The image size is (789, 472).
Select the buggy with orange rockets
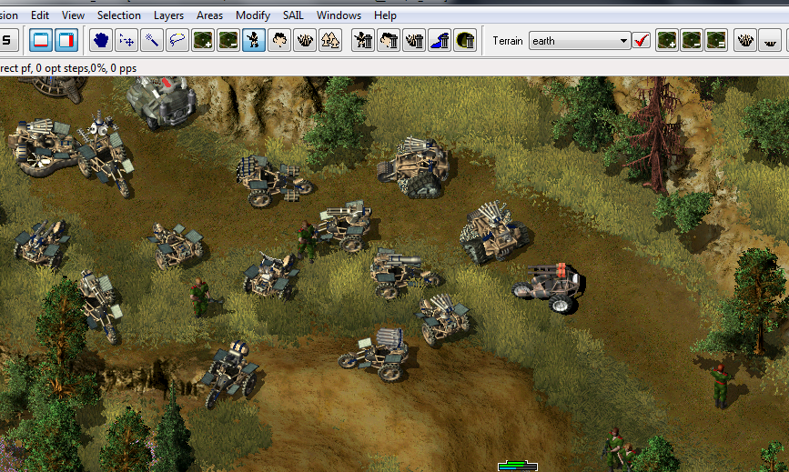tap(549, 287)
